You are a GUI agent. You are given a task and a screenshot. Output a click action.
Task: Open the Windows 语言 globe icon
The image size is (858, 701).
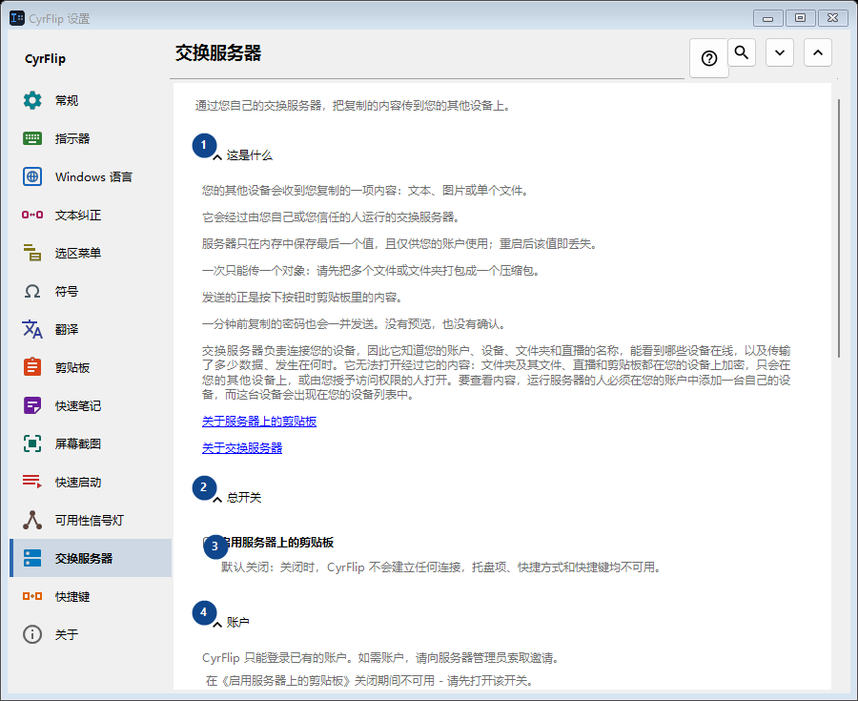click(x=32, y=176)
